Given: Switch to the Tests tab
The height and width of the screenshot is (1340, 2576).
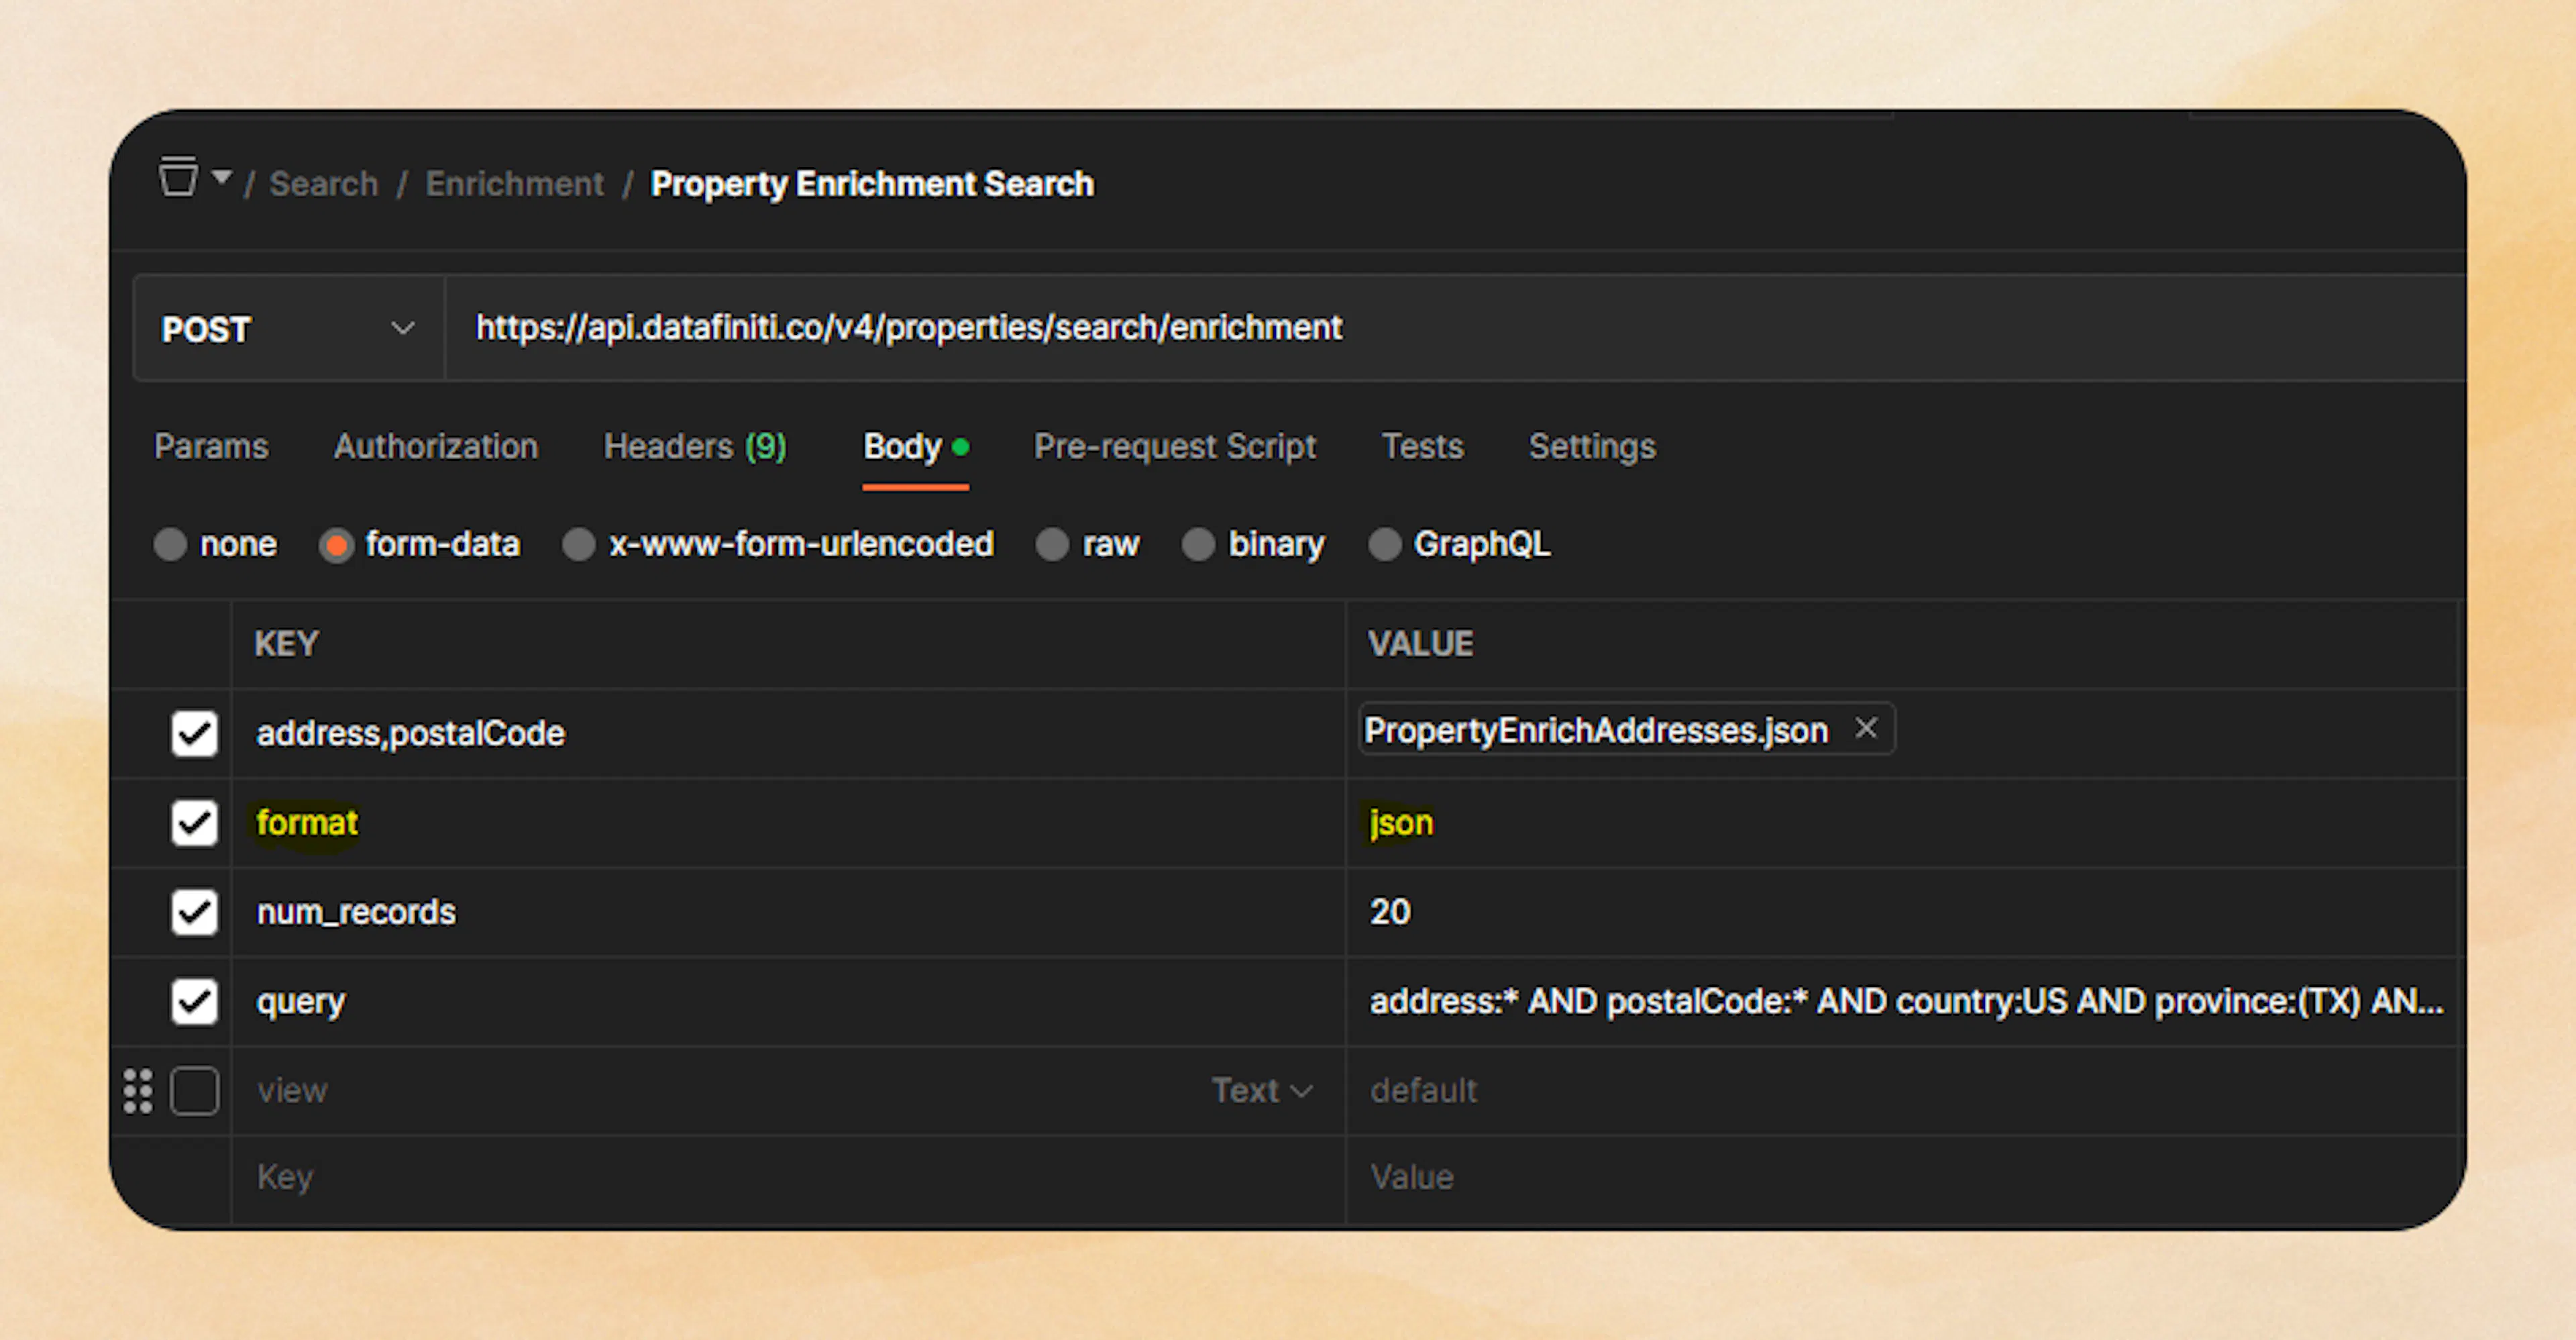Looking at the screenshot, I should [x=1422, y=447].
